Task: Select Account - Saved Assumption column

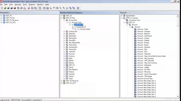Action: click(x=147, y=74)
